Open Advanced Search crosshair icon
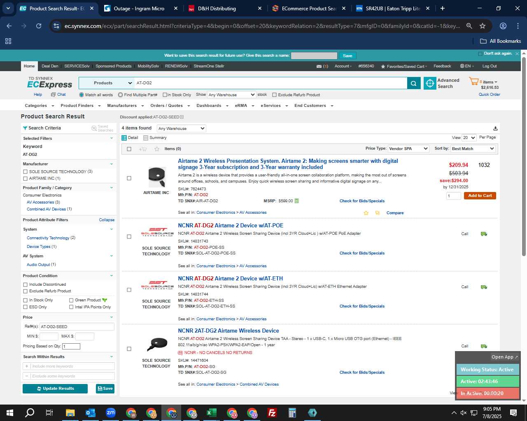The image size is (527, 421). [x=430, y=83]
